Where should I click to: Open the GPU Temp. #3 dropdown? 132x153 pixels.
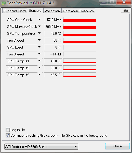(39, 75)
